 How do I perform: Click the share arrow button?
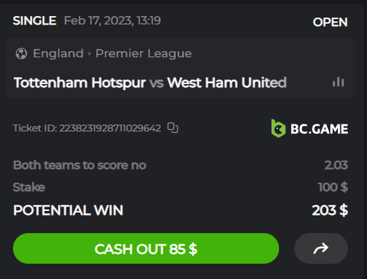click(x=321, y=248)
